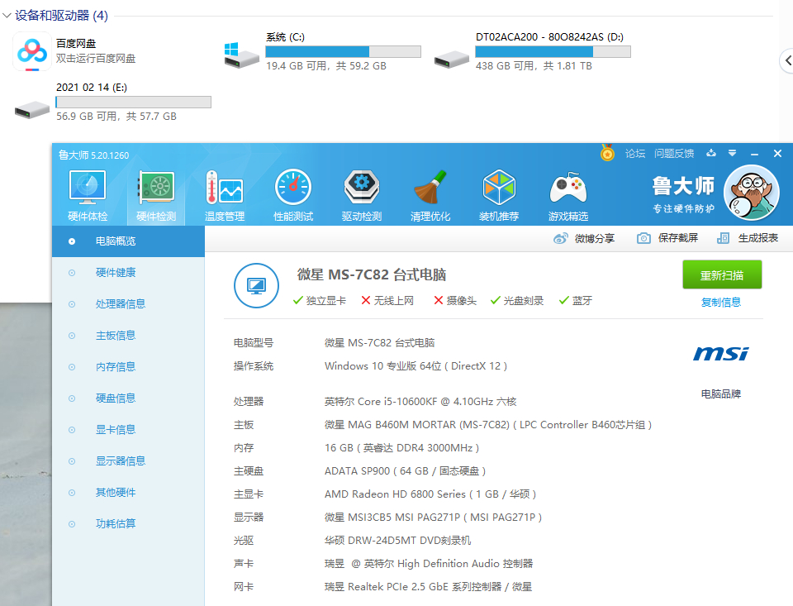Open 温度管理 temperature management
This screenshot has width=793, height=606.
(225, 195)
